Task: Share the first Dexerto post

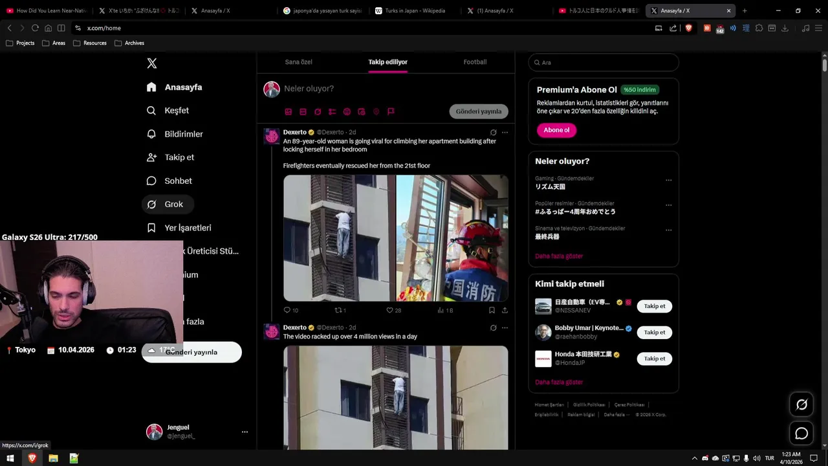Action: [505, 310]
